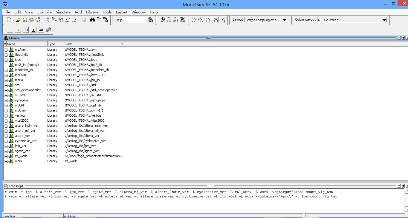Click the boxed 'i' internal signals filter

33,30
